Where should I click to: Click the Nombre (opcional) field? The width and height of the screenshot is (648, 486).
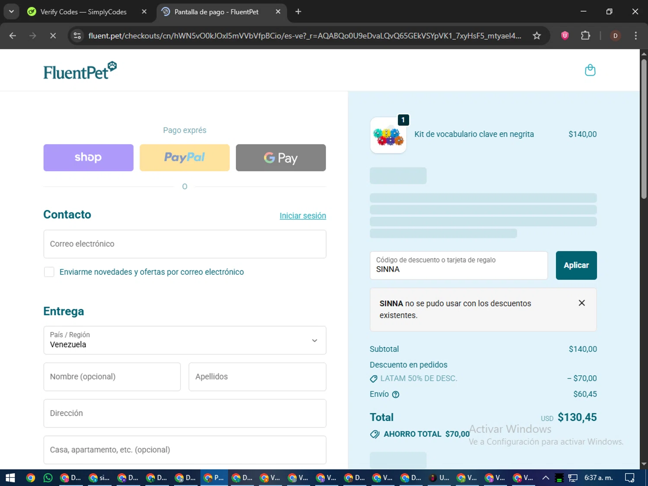pos(112,377)
